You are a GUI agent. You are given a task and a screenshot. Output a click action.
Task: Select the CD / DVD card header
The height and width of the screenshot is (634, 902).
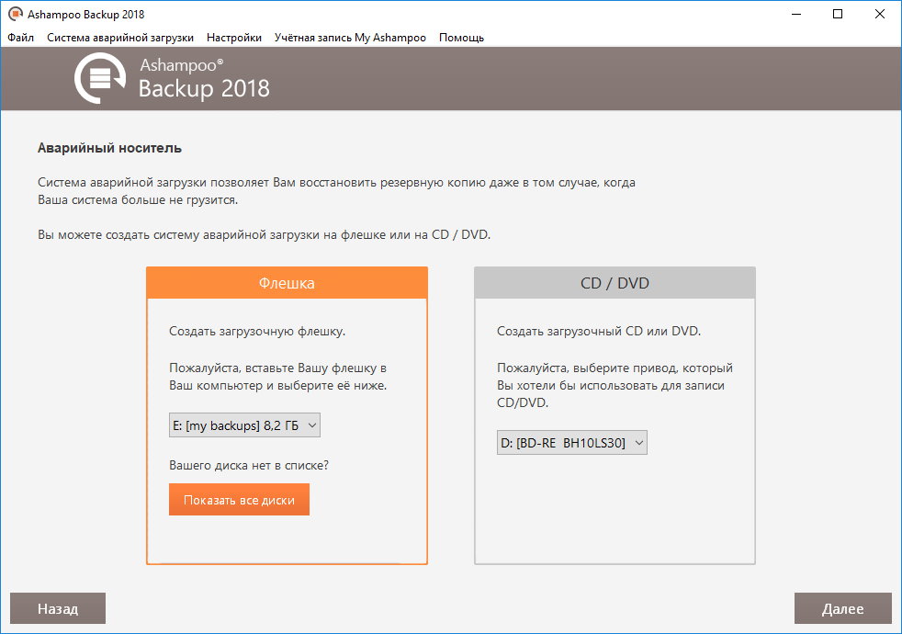tap(614, 282)
